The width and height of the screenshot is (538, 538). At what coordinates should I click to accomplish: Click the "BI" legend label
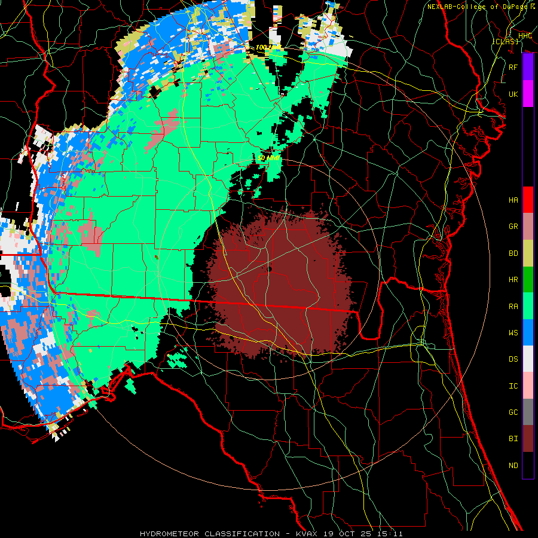coord(513,439)
